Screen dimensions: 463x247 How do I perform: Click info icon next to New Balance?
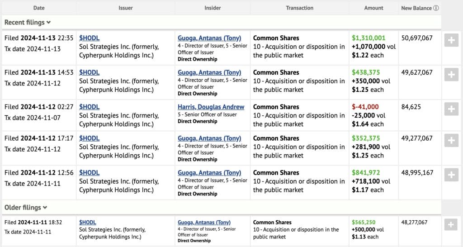pos(436,8)
